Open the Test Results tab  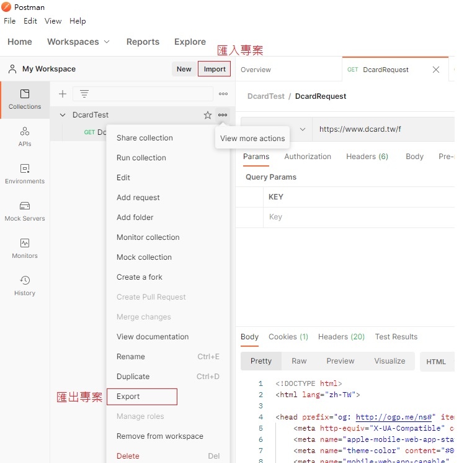point(396,337)
